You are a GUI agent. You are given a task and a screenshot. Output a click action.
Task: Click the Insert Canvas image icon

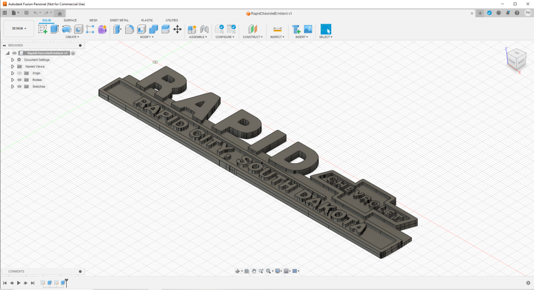(x=308, y=29)
